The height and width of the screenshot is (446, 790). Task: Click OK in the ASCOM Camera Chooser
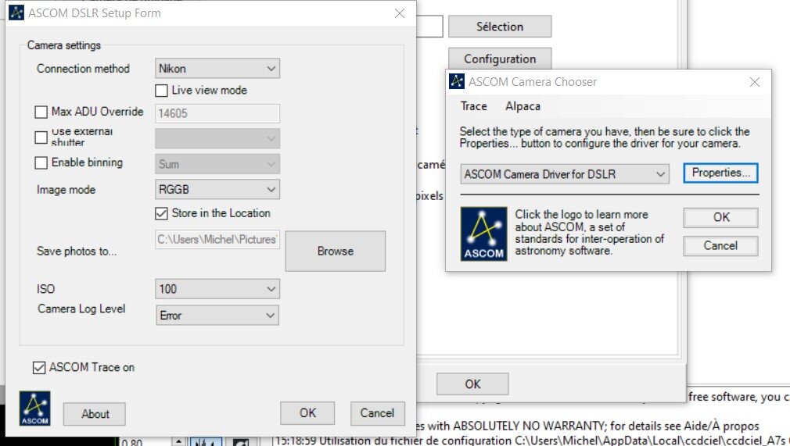coord(720,217)
